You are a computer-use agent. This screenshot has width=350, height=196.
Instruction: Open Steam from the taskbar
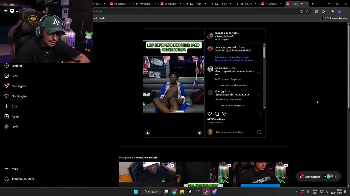[206, 192]
